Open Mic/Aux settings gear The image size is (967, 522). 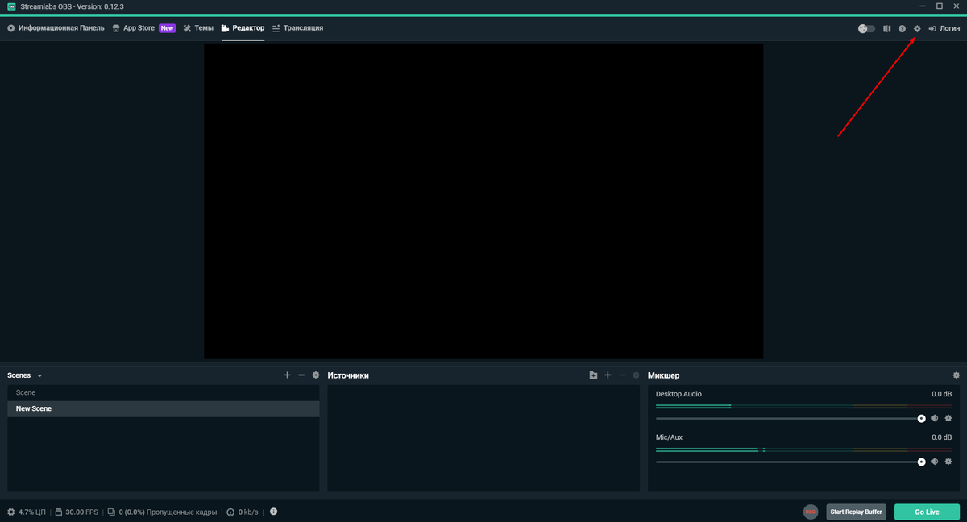(948, 462)
